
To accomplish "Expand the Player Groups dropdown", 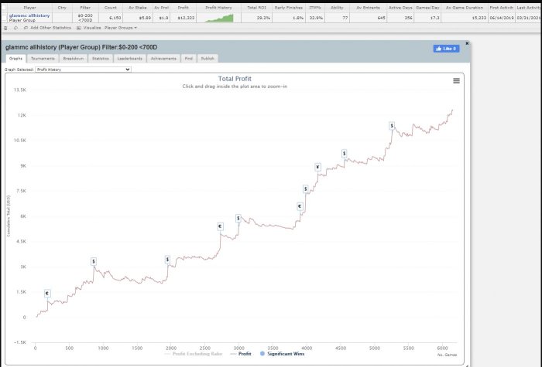I will coord(121,28).
